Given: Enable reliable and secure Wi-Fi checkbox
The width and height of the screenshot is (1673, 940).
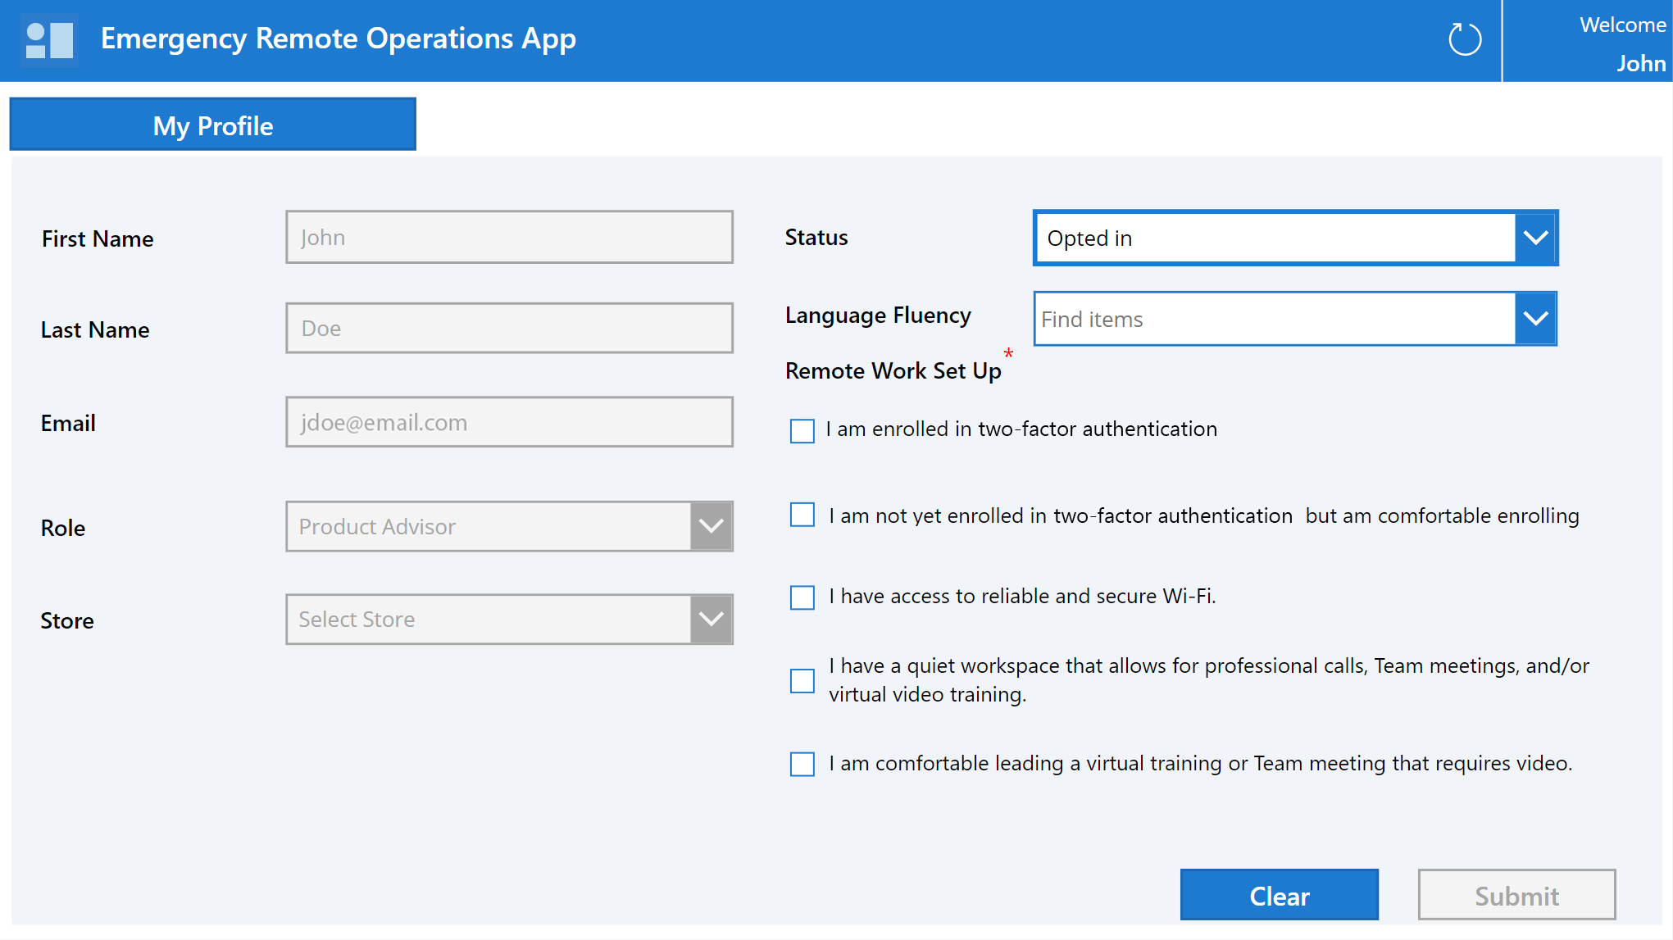Looking at the screenshot, I should 802,597.
